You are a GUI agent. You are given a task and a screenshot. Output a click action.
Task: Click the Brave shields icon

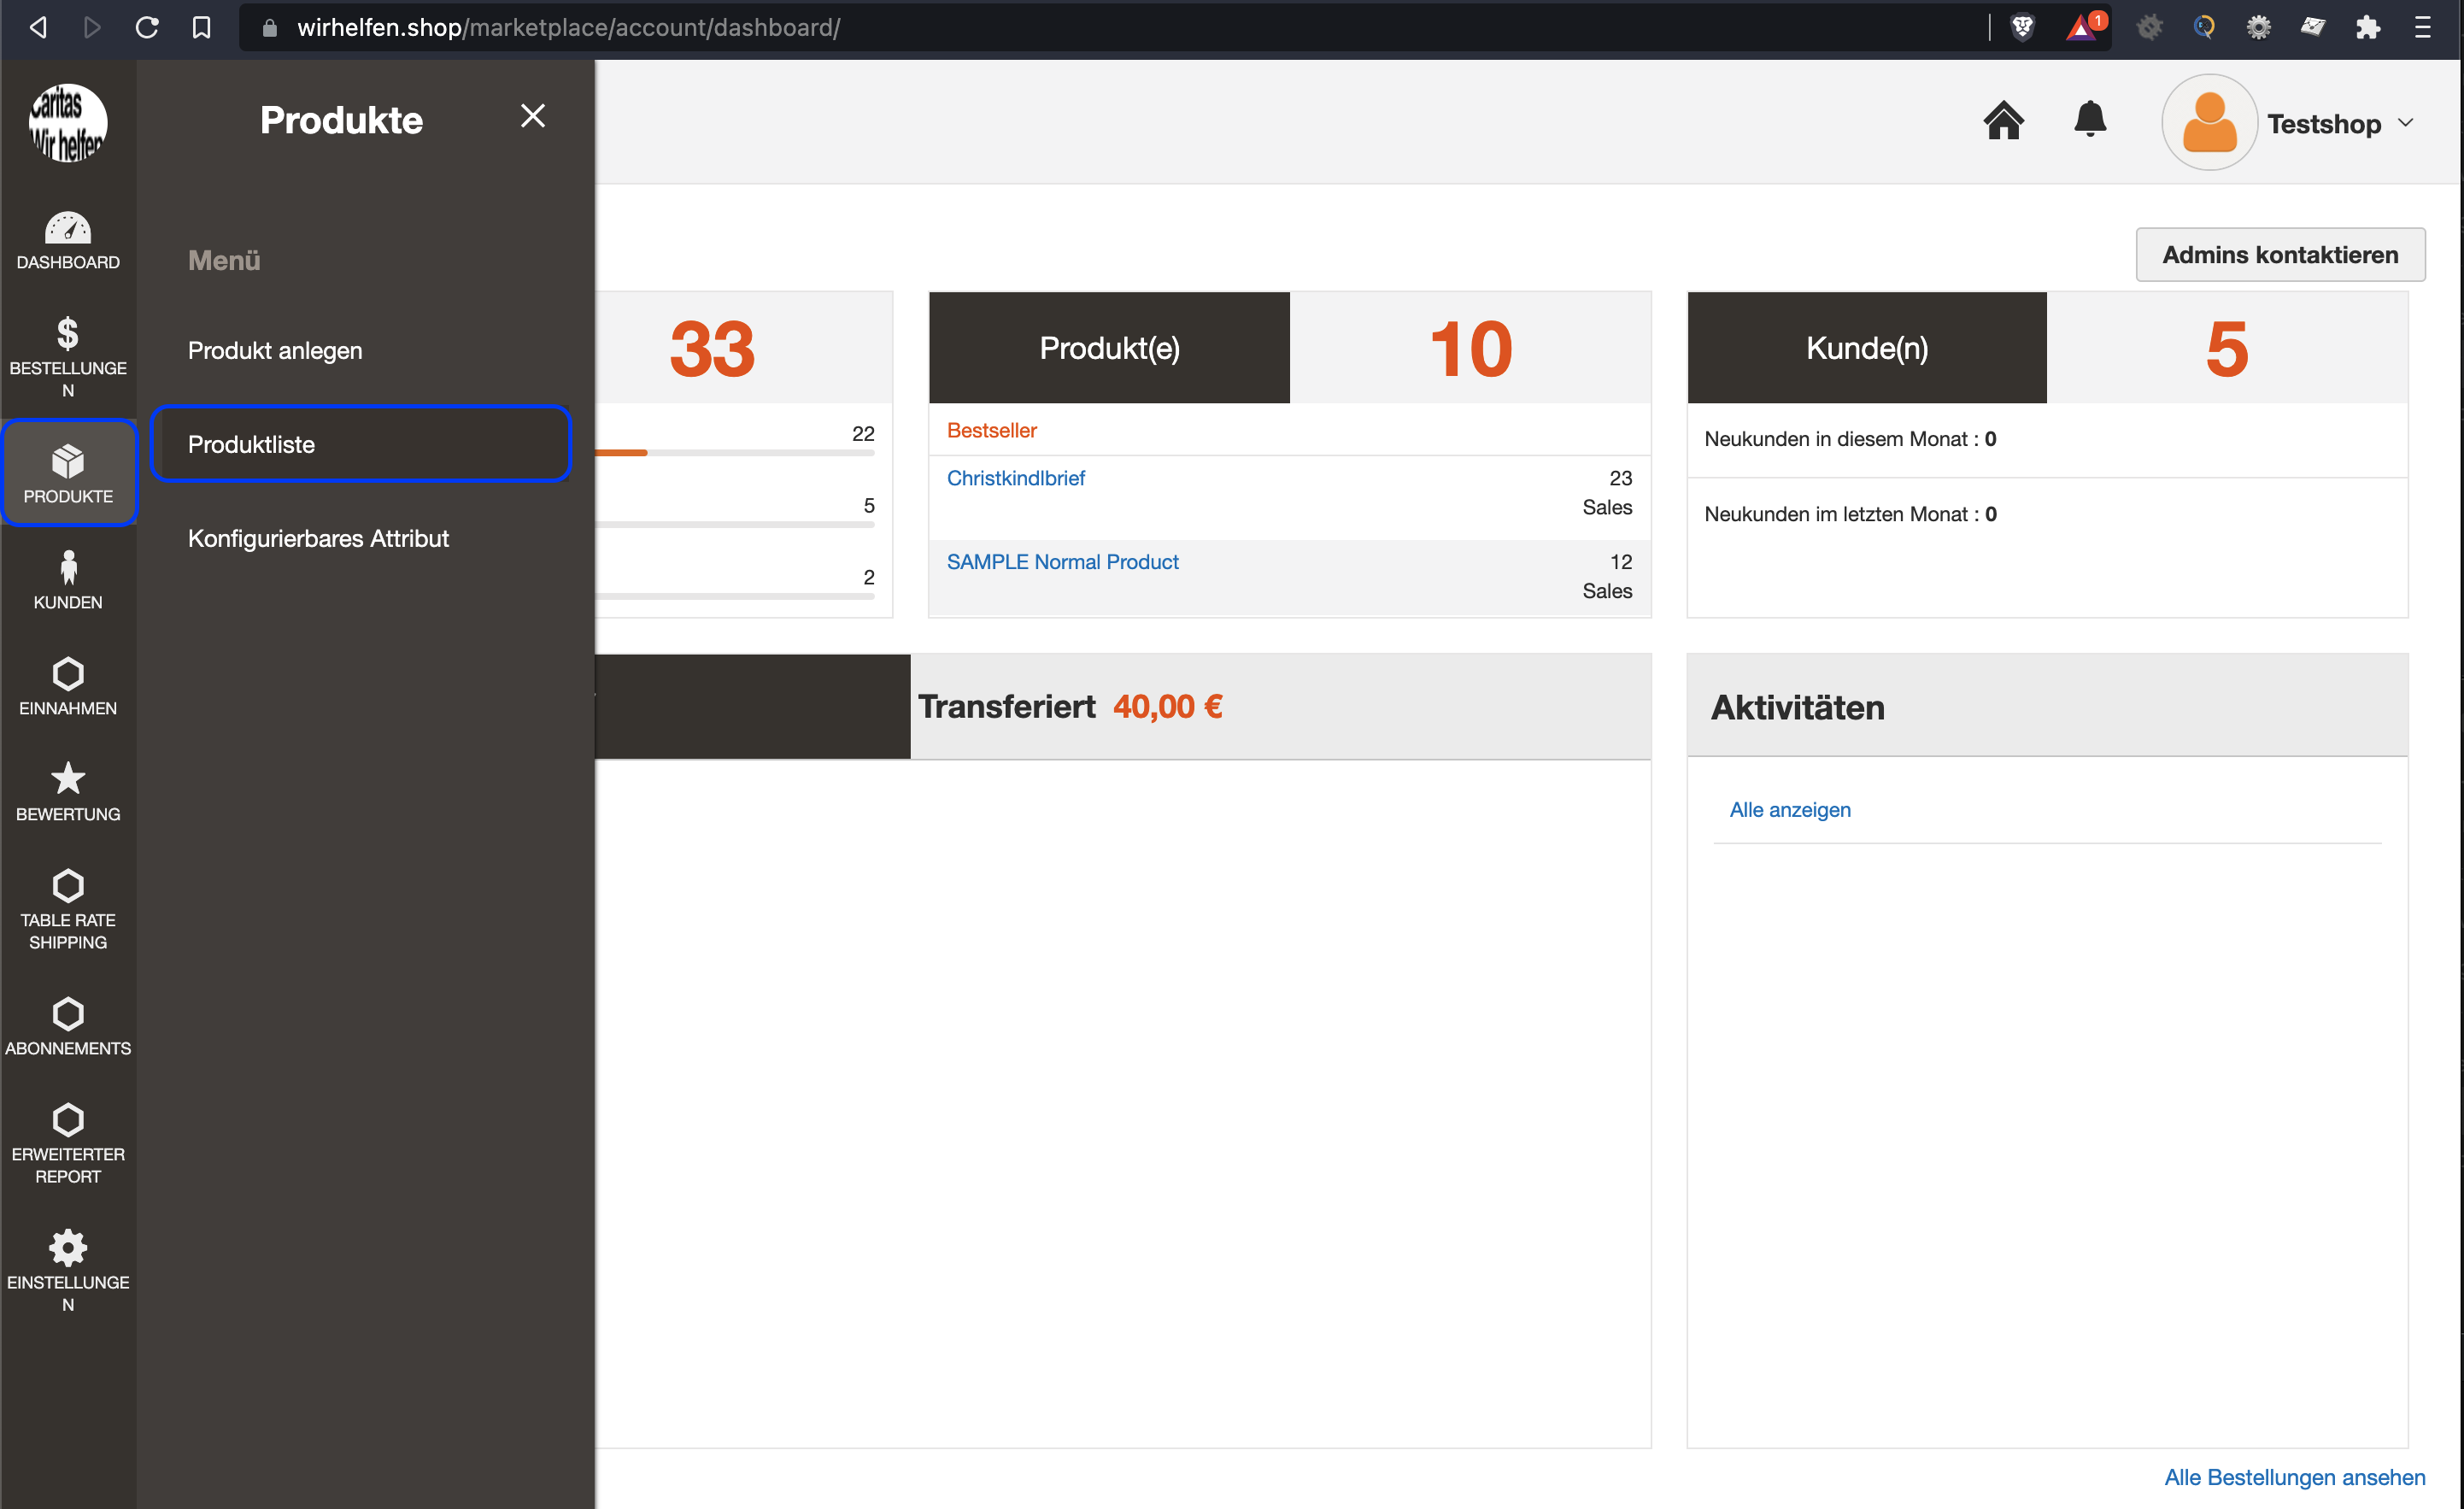coord(2022,27)
